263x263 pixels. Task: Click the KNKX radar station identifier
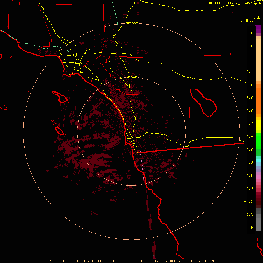(171, 261)
